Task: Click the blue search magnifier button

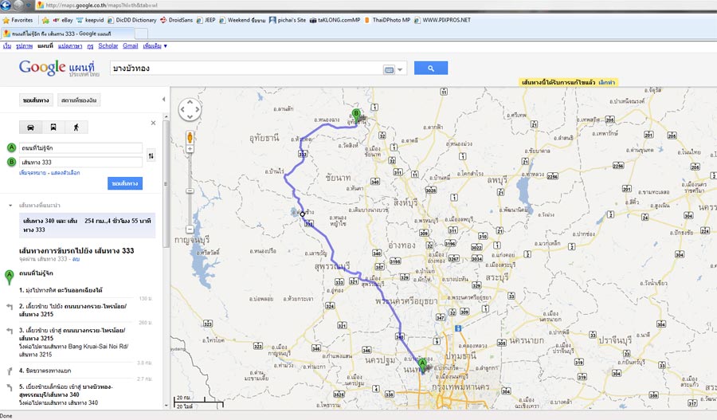Action: (431, 69)
